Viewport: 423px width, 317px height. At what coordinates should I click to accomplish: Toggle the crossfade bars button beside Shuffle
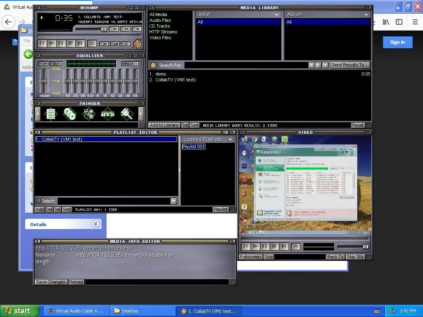tap(115, 44)
